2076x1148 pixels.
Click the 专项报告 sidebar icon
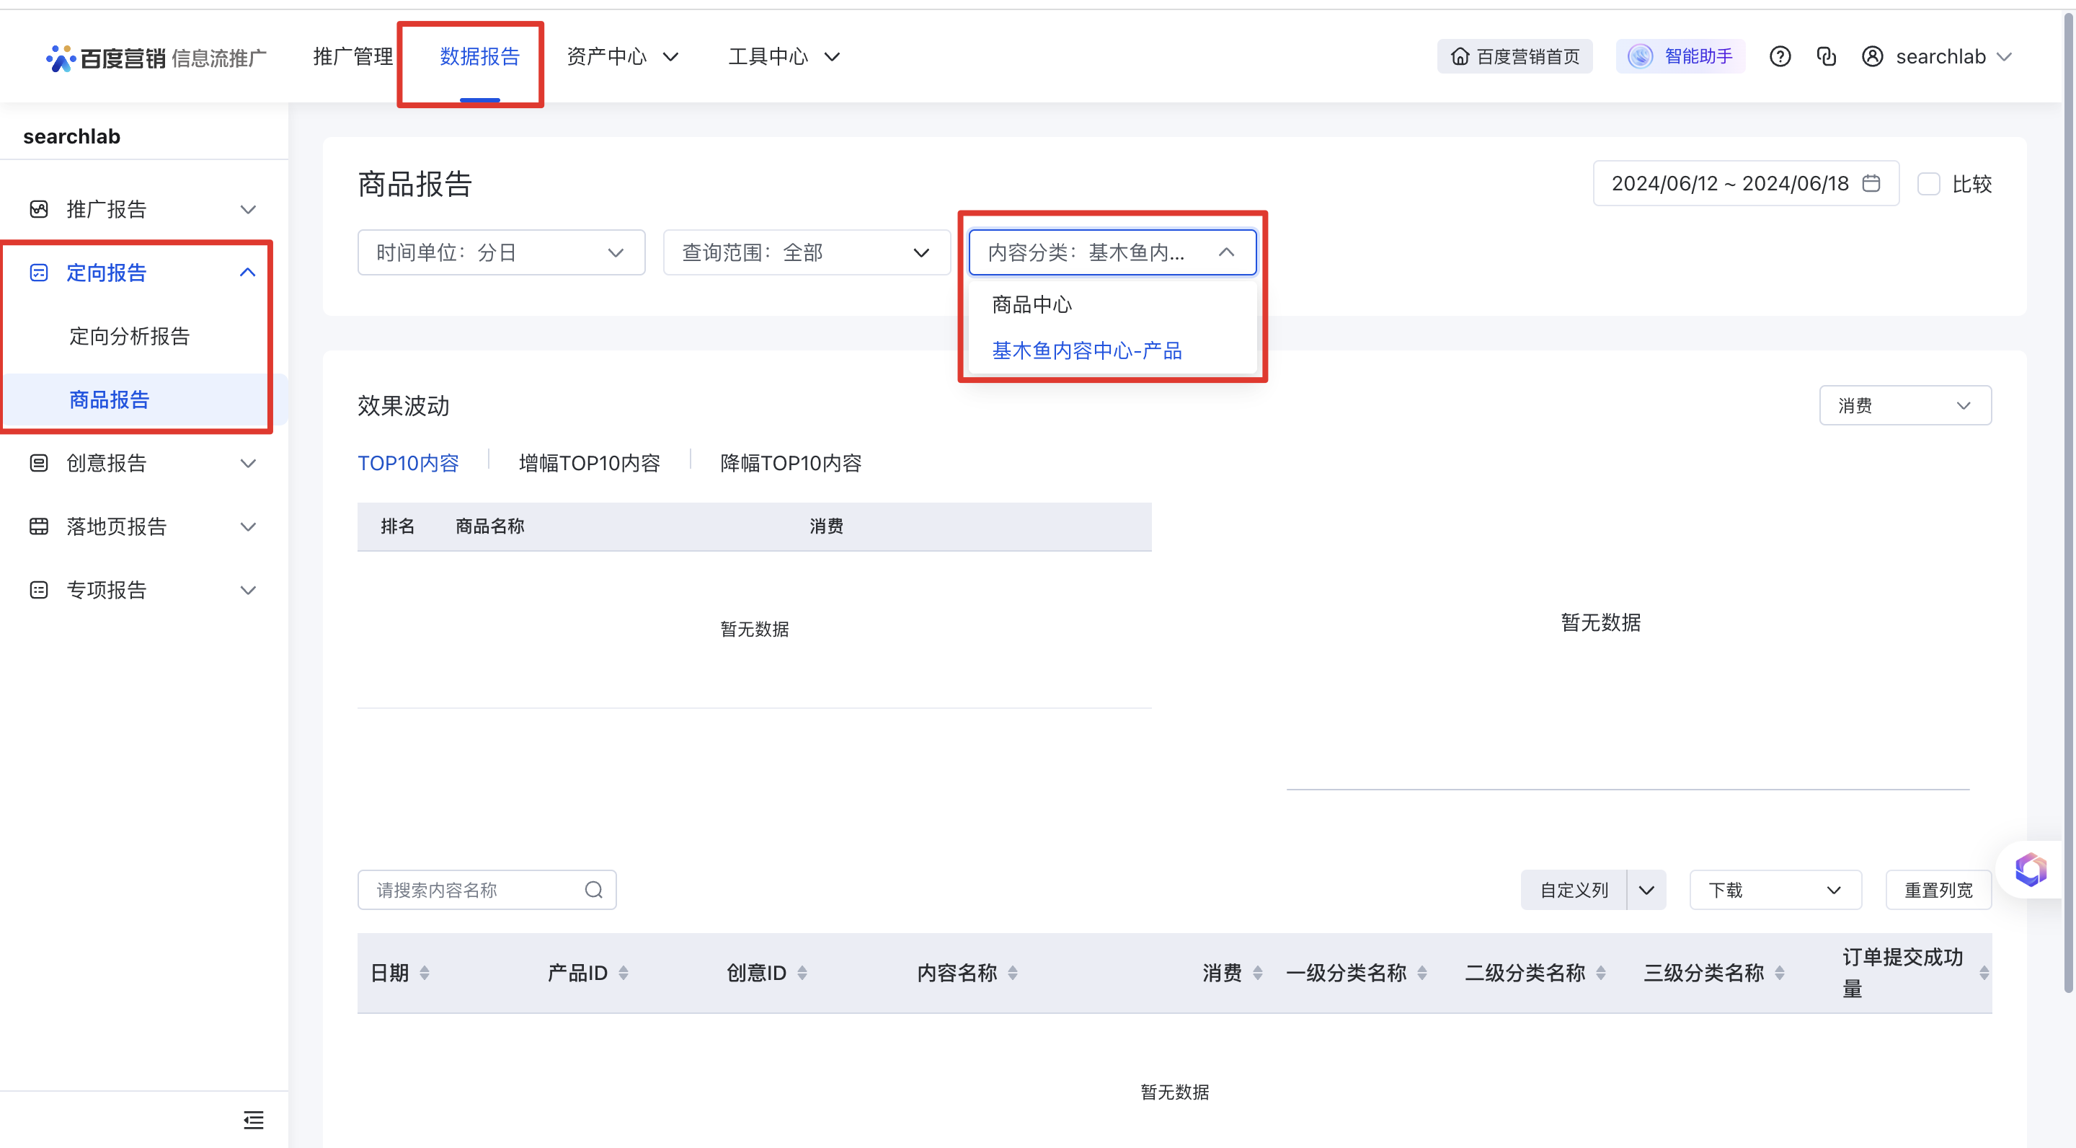coord(39,590)
